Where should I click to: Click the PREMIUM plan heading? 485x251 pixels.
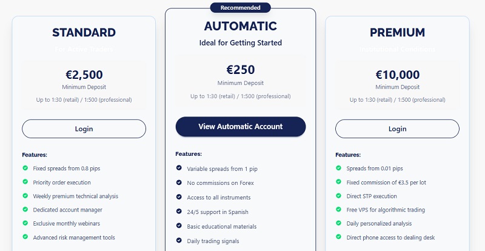(x=397, y=33)
